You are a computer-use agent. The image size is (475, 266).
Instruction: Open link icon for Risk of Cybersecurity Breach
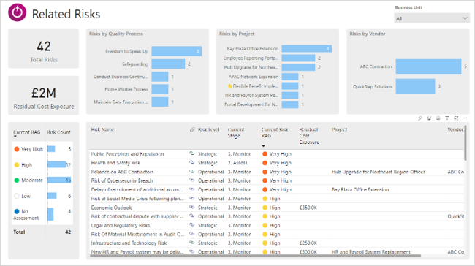click(x=191, y=180)
